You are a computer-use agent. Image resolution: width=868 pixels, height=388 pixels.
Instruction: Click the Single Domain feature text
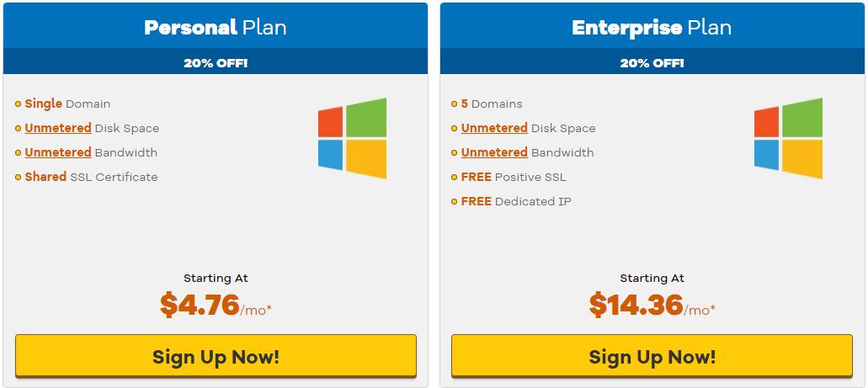click(67, 104)
